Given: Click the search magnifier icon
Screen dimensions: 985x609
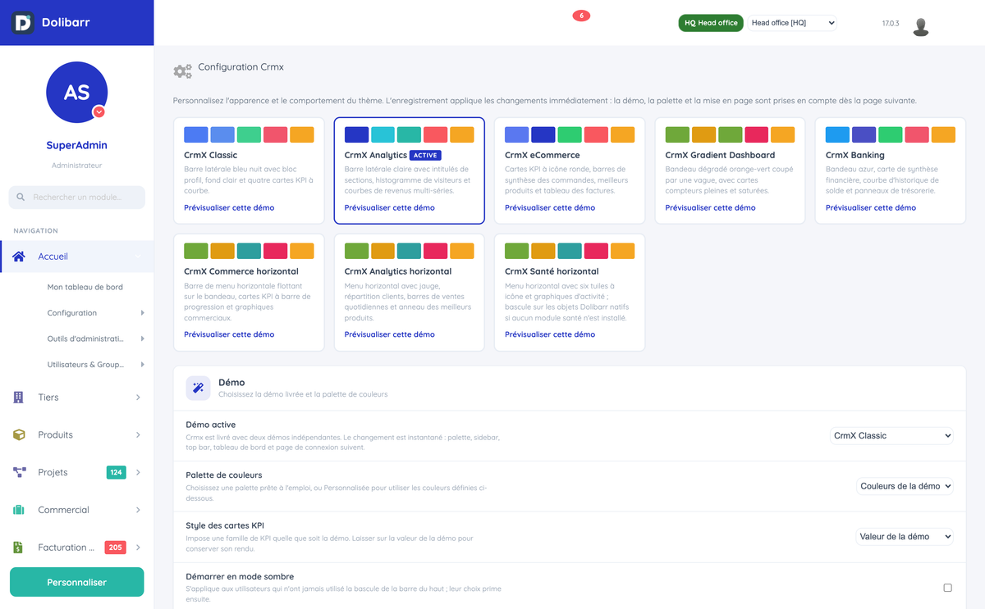Looking at the screenshot, I should click(21, 198).
